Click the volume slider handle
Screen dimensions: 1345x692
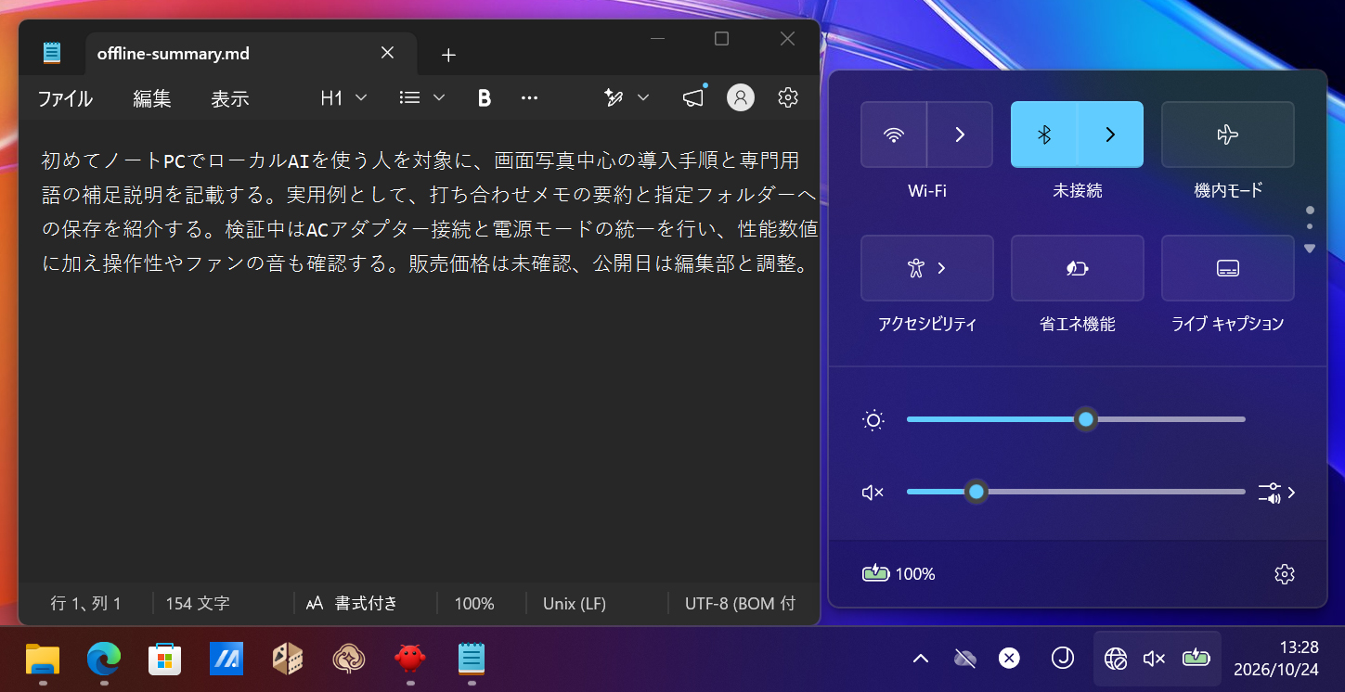[x=976, y=492]
